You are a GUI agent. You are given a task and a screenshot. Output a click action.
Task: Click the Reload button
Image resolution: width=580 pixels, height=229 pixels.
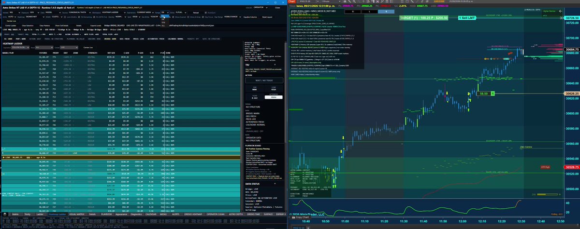196,12
